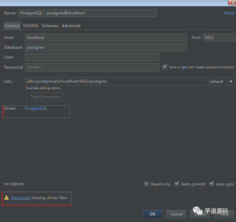Click the yellow warning icon beside Download
This screenshot has width=236, height=222.
point(7,198)
